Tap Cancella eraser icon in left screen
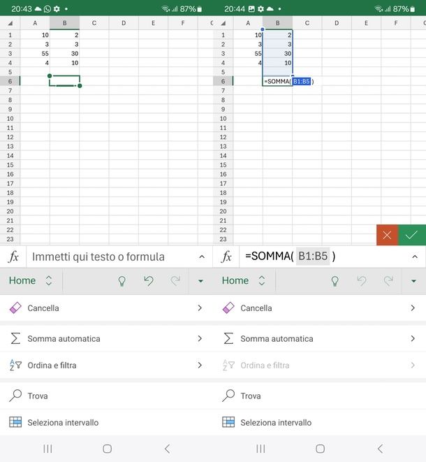 [15, 308]
